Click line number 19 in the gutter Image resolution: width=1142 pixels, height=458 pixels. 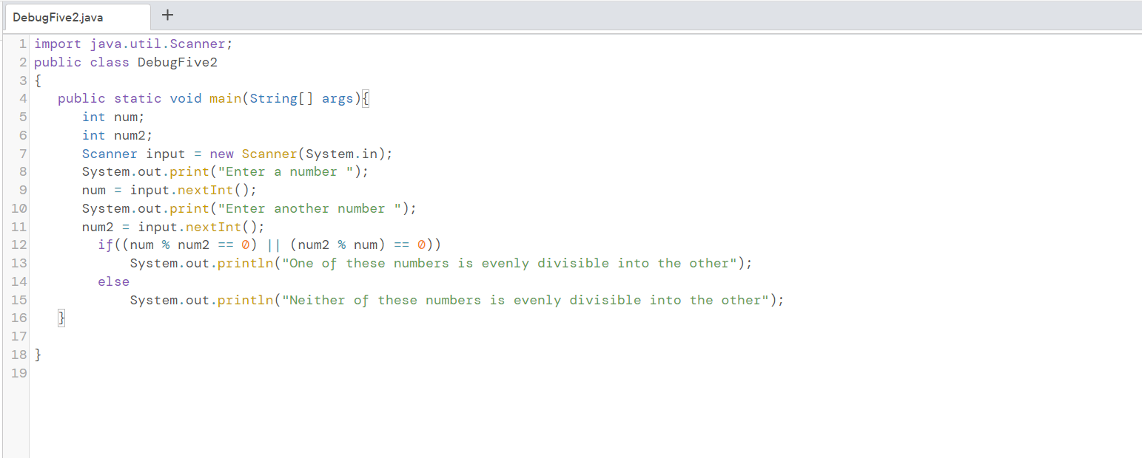coord(19,373)
